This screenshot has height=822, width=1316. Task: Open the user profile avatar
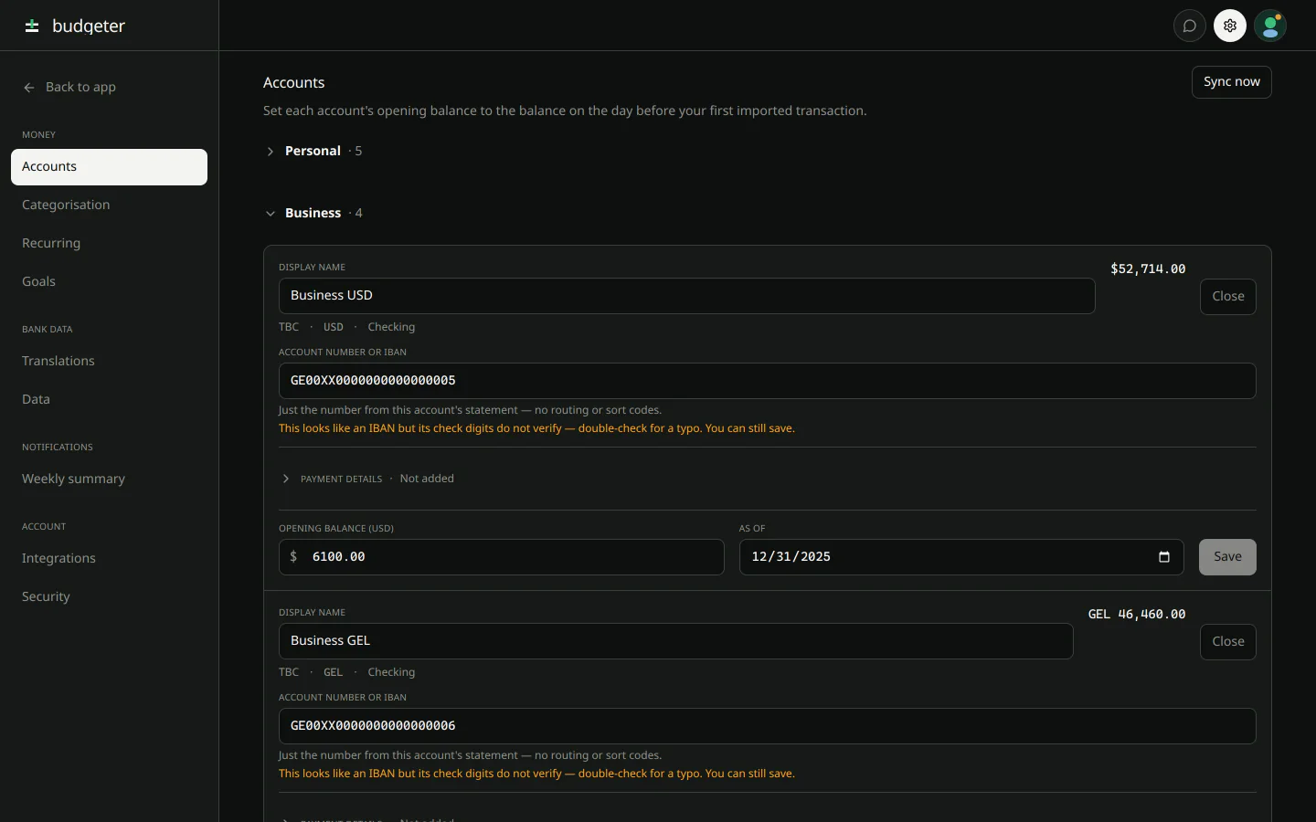tap(1270, 26)
